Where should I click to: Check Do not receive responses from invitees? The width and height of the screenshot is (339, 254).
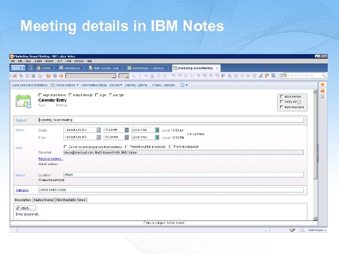pos(65,147)
